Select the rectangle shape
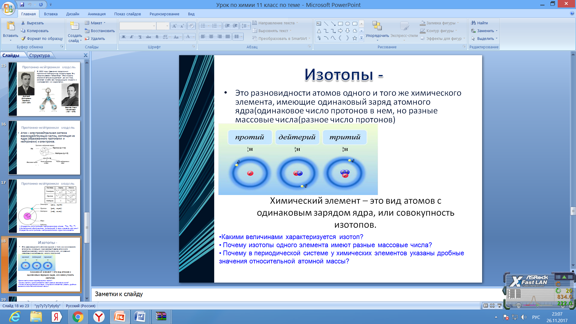The image size is (576, 324). click(x=340, y=23)
